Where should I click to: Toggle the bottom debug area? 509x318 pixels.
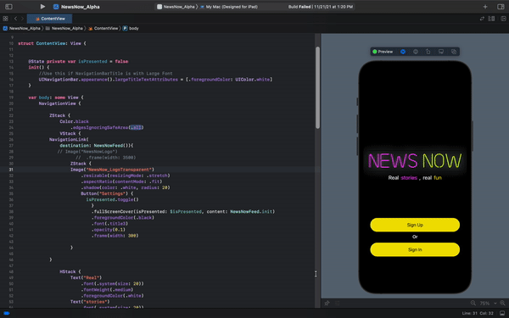click(502, 313)
